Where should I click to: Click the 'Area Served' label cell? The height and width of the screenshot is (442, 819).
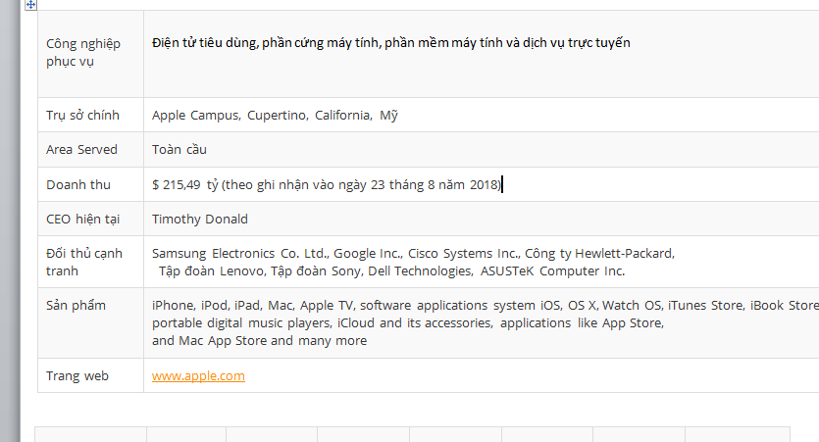coord(81,149)
